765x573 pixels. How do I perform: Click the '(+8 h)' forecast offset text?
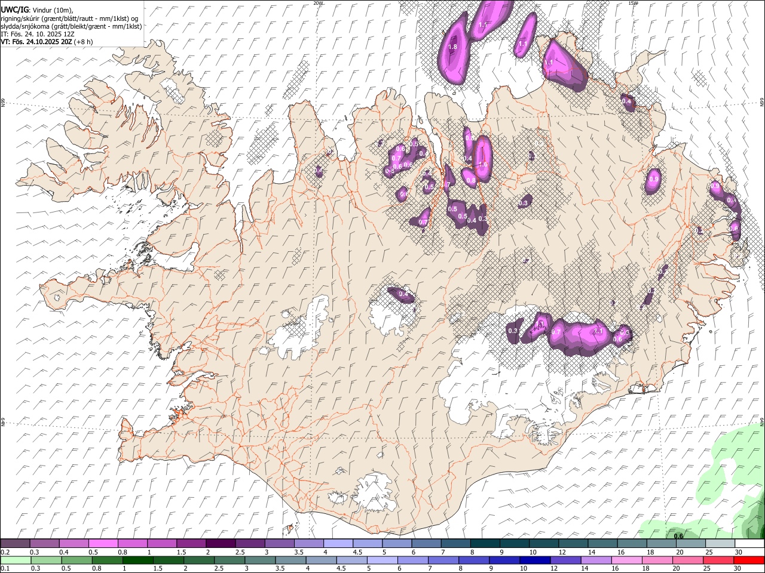coord(84,42)
